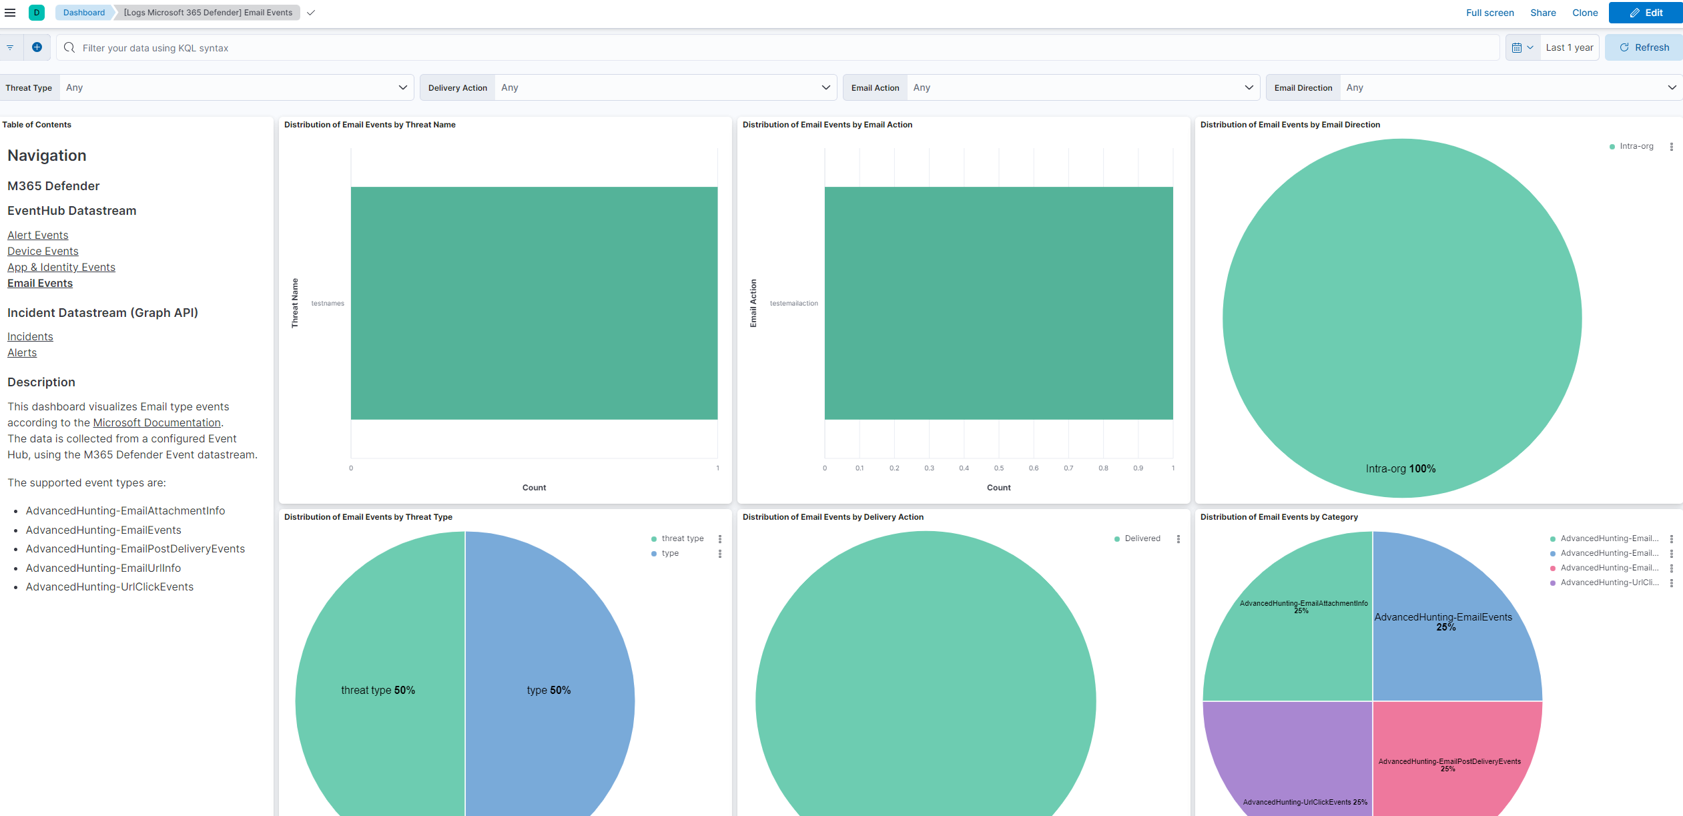This screenshot has height=816, width=1683.
Task: Open the hamburger menu in the top-left corner
Action: coord(10,12)
